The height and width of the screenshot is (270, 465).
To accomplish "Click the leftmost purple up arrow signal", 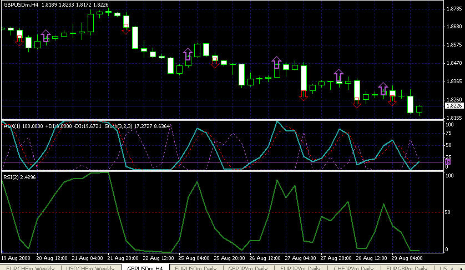I will [x=46, y=36].
